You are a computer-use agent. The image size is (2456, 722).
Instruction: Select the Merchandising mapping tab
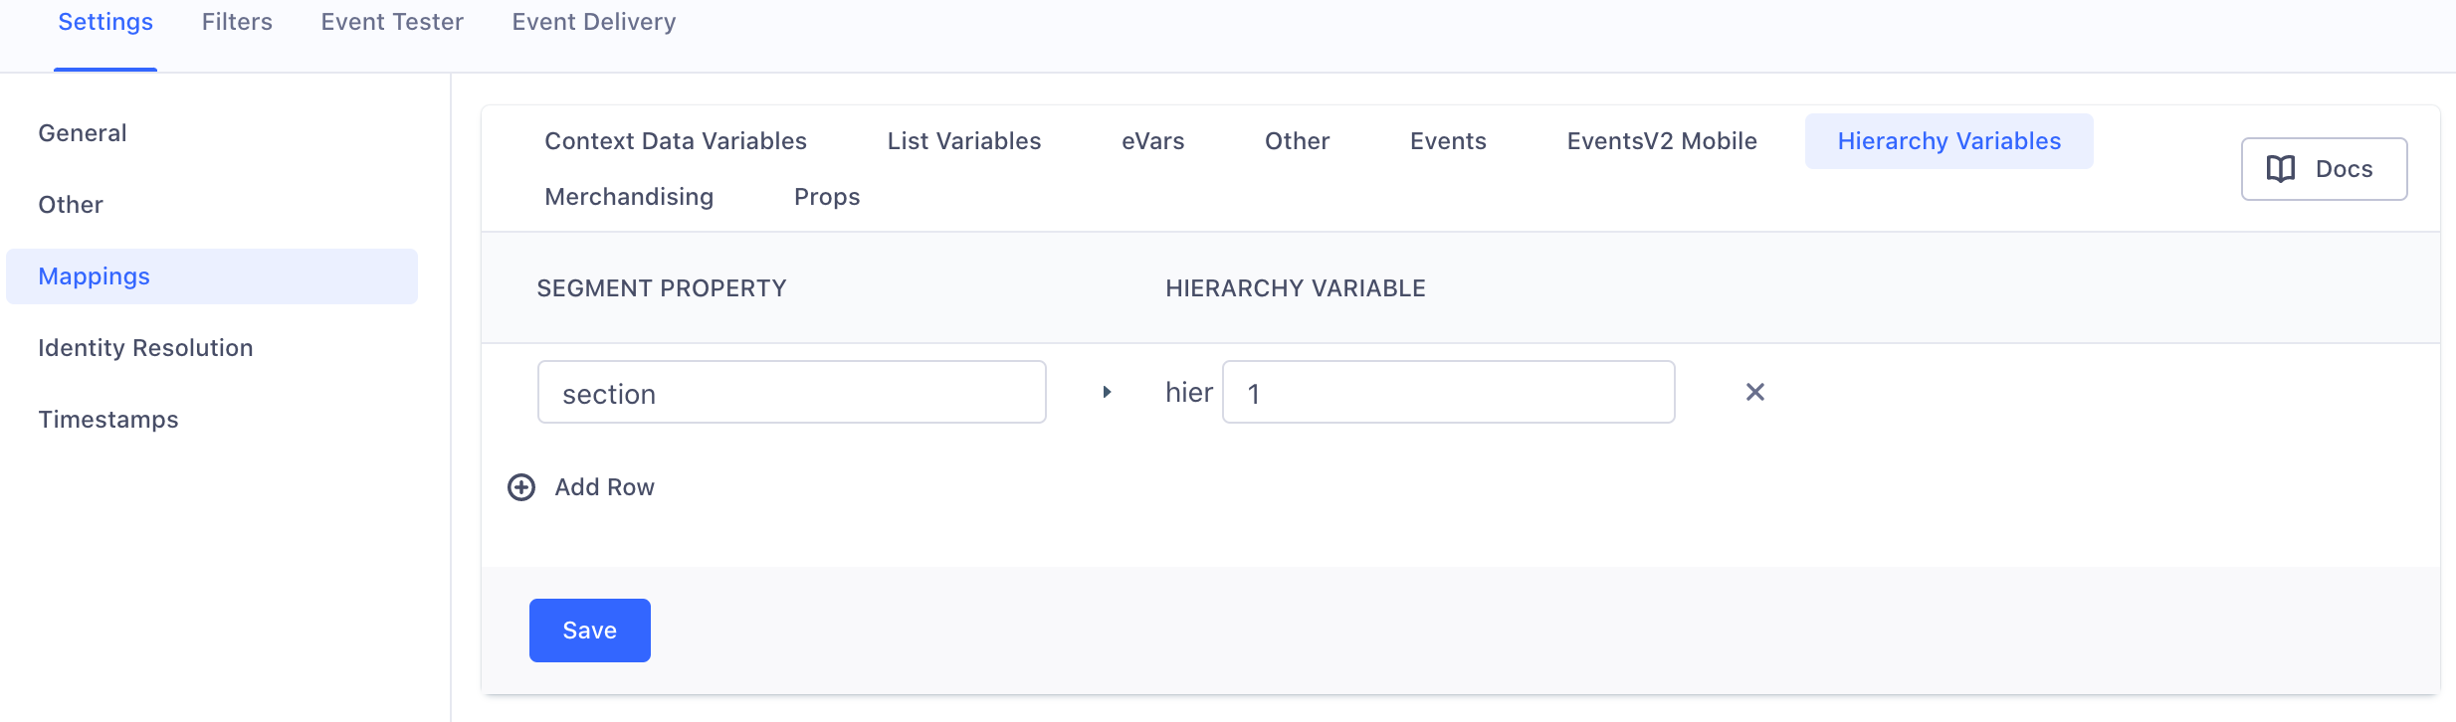(629, 197)
